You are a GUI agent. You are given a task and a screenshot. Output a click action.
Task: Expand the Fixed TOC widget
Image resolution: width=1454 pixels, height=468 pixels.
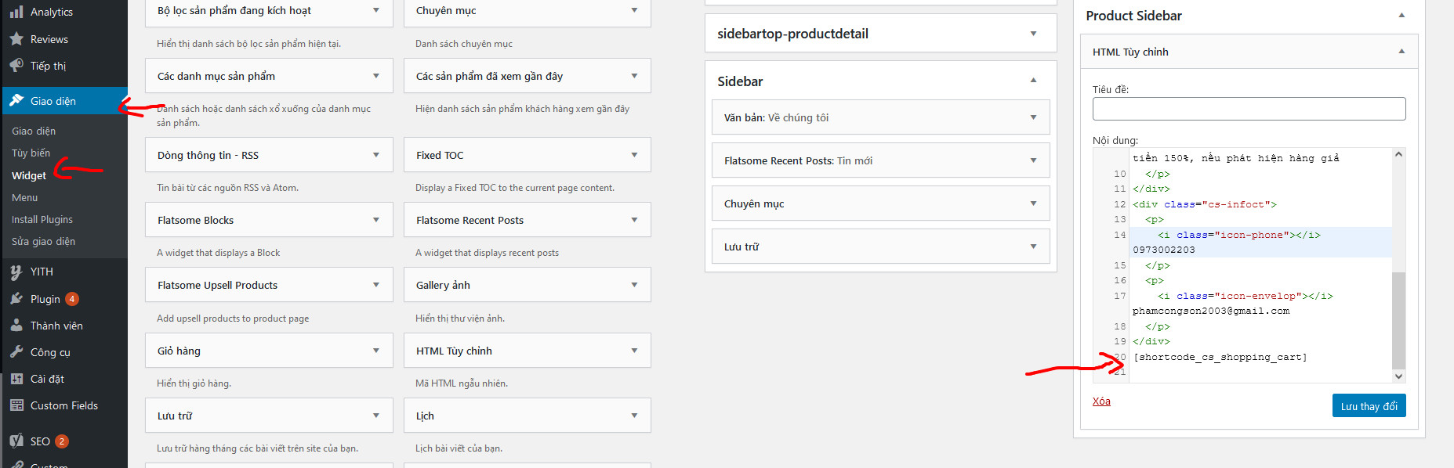pyautogui.click(x=634, y=155)
